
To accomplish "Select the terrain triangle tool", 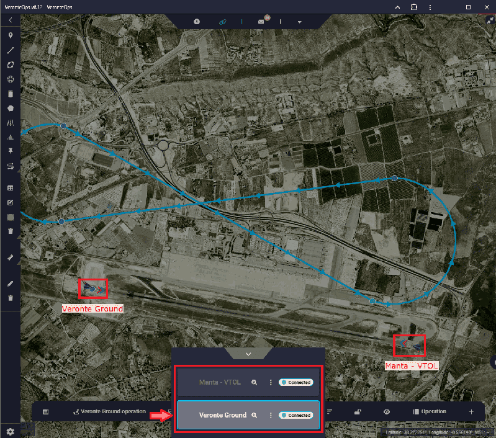I will click(11, 137).
